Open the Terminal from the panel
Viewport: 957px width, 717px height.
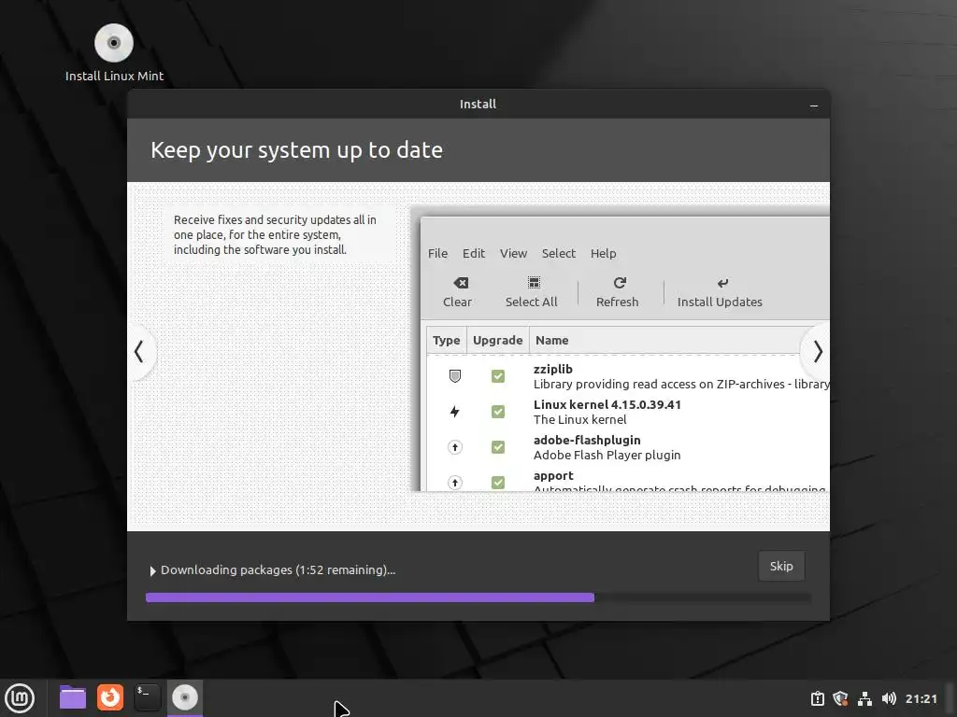[x=147, y=697]
